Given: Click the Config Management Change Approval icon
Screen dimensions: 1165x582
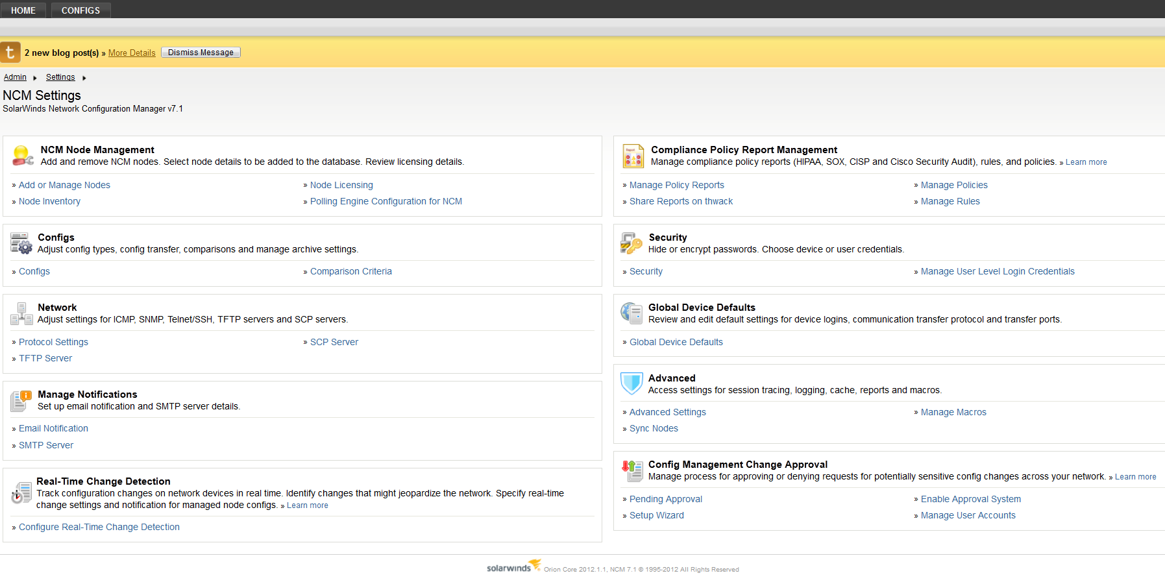Looking at the screenshot, I should click(632, 470).
